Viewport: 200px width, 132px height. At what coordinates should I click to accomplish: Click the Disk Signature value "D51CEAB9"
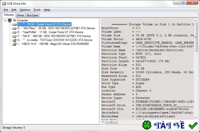[142, 80]
